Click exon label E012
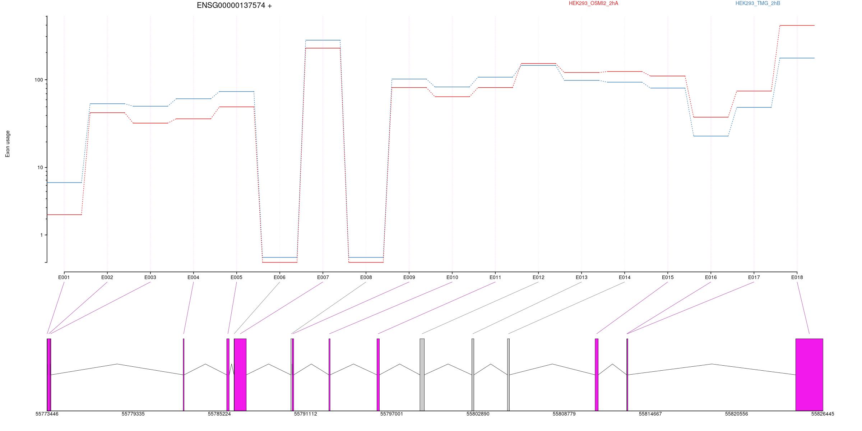Screen dimensions: 862x431 point(538,277)
